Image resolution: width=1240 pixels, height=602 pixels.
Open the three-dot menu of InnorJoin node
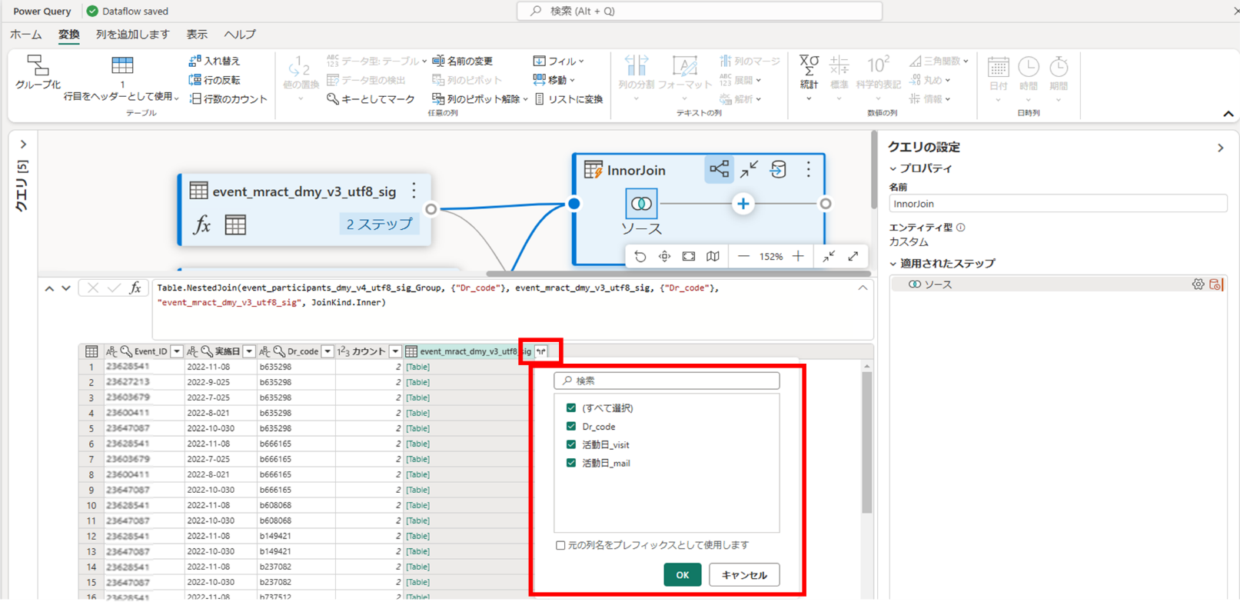808,169
